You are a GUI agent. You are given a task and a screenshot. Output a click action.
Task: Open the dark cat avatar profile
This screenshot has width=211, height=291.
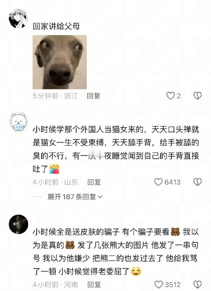[x=18, y=224]
